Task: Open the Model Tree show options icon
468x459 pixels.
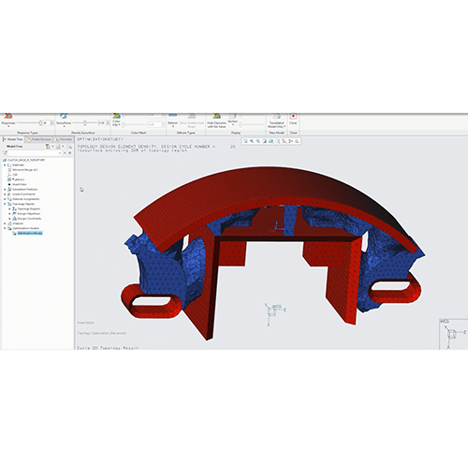Action: tap(59, 146)
